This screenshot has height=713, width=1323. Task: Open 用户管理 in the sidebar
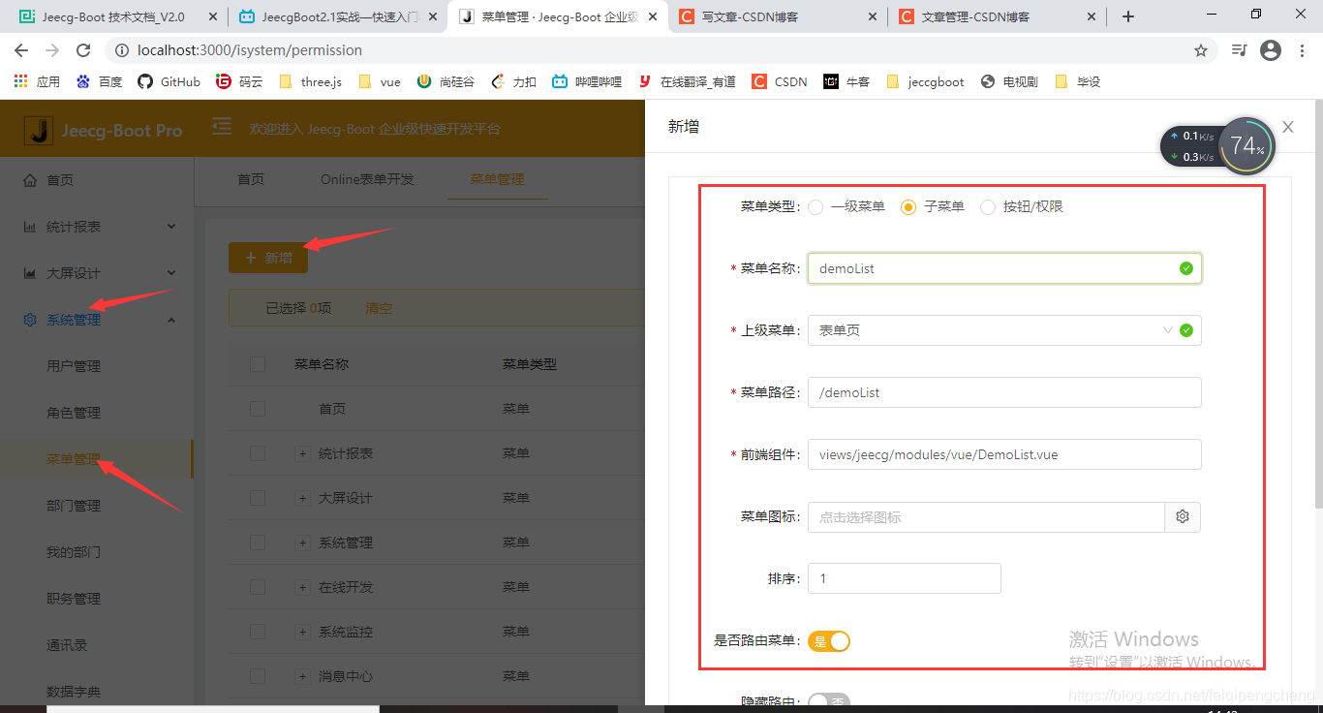pyautogui.click(x=74, y=366)
